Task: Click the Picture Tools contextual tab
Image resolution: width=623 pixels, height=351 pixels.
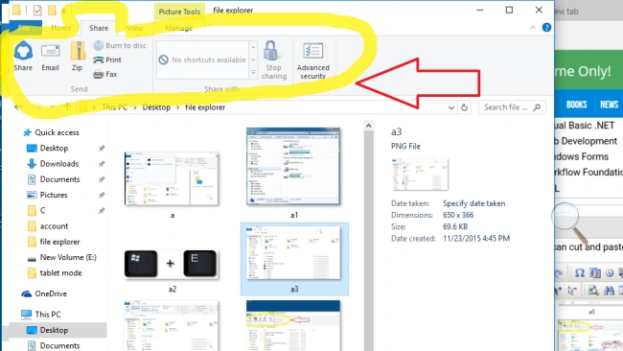Action: [x=179, y=12]
